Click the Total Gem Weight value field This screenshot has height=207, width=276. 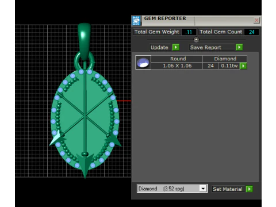click(x=189, y=32)
